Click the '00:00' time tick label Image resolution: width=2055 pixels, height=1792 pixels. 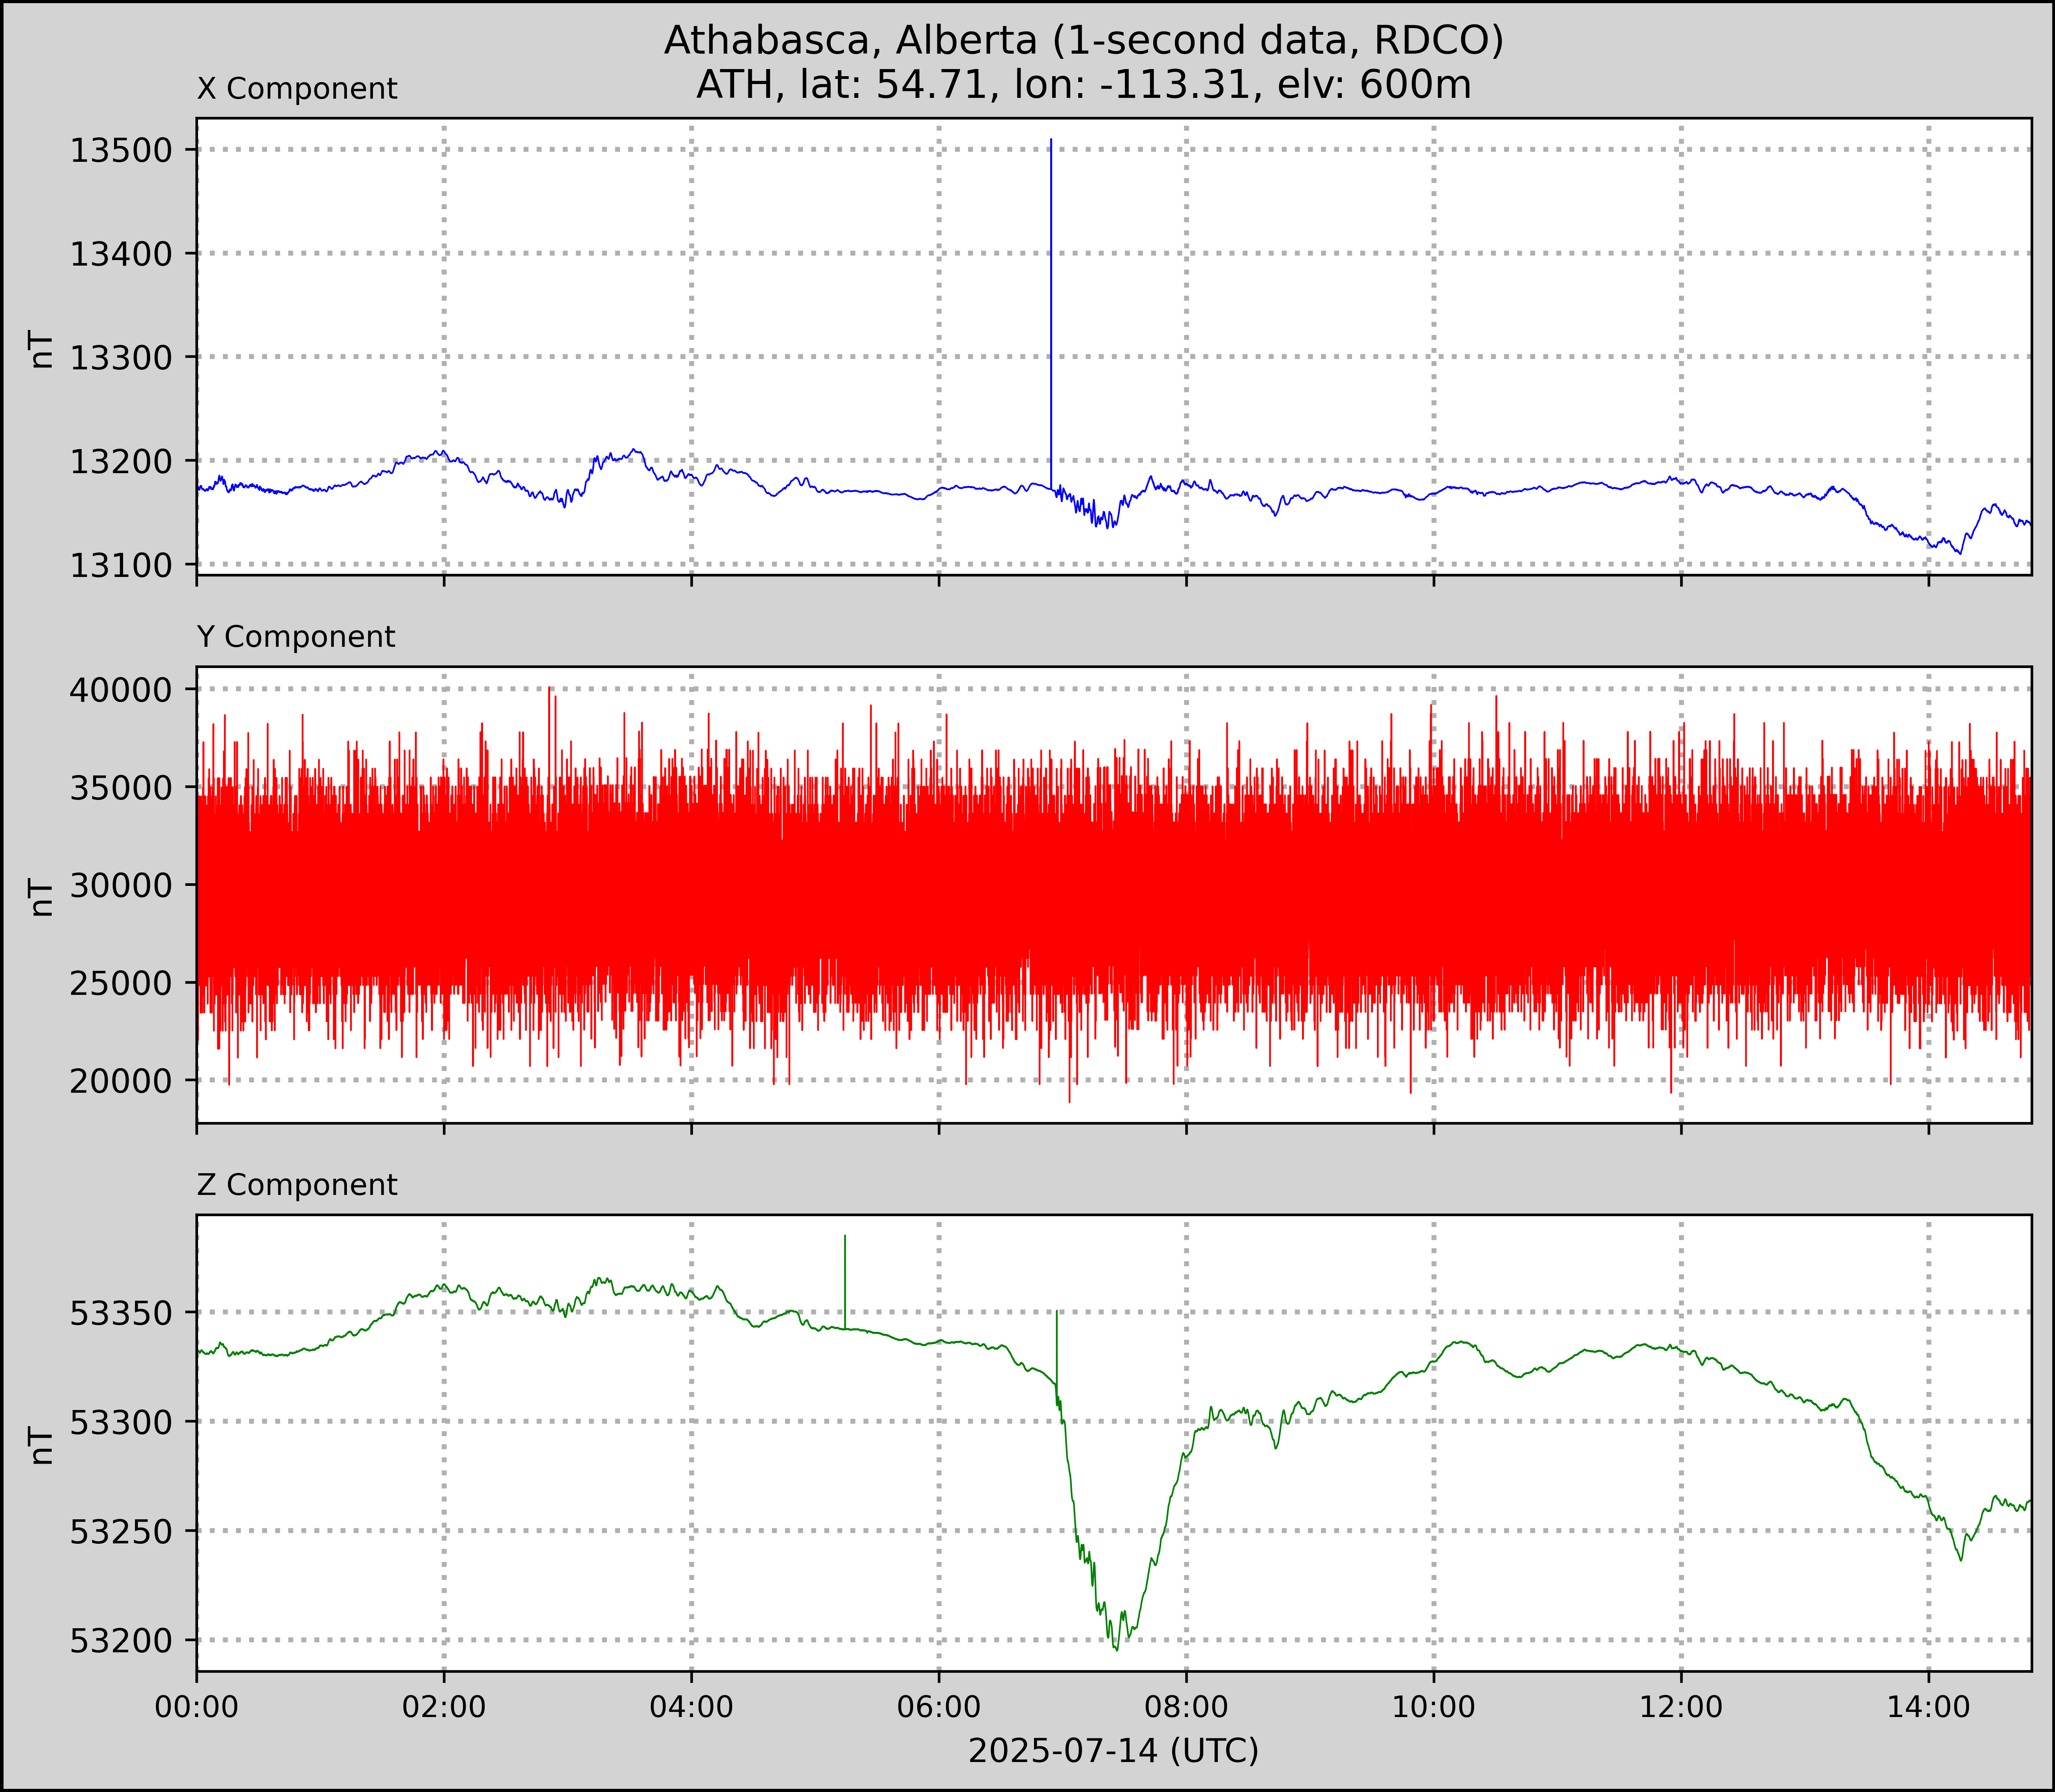point(197,1707)
